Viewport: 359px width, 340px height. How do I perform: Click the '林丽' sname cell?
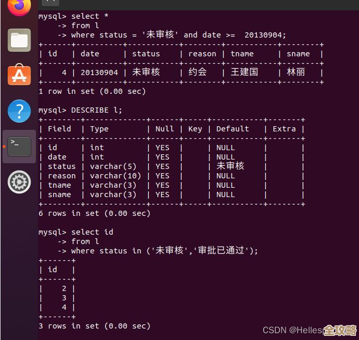click(296, 72)
